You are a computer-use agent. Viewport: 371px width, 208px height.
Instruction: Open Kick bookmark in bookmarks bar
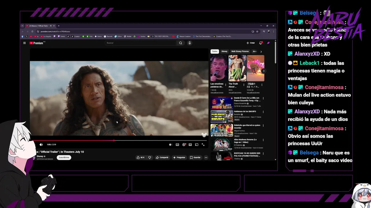point(89,36)
